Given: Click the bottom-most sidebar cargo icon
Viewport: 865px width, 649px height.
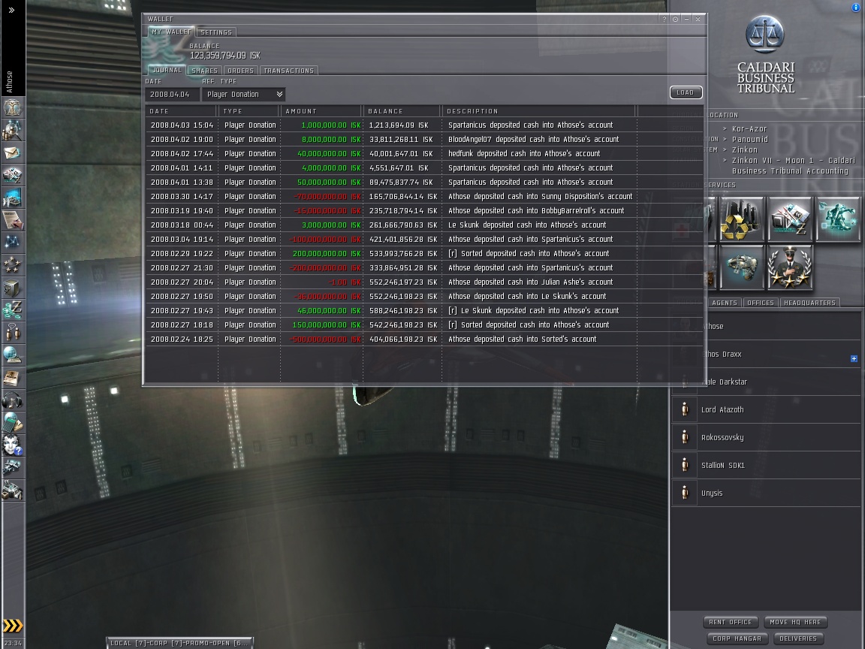Looking at the screenshot, I should click(x=12, y=491).
